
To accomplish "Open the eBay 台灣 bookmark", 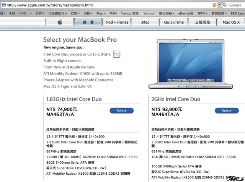I will [x=186, y=13].
